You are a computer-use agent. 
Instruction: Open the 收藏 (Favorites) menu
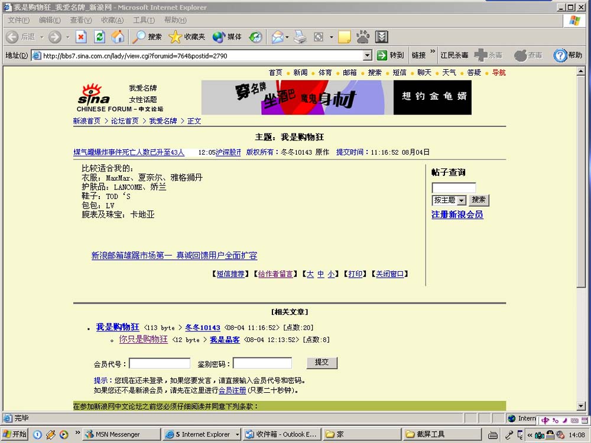click(x=112, y=20)
